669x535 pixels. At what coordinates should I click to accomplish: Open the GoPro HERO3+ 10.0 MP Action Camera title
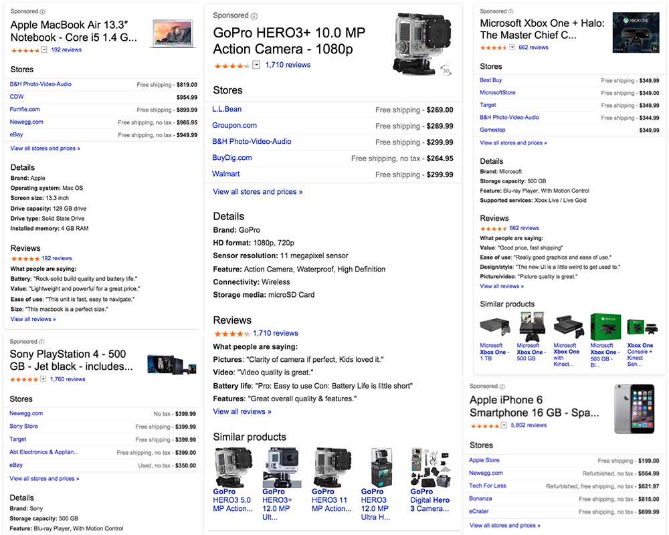pyautogui.click(x=289, y=41)
